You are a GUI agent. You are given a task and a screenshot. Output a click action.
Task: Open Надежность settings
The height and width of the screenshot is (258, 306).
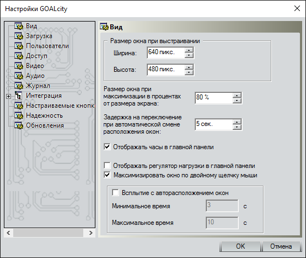44,115
